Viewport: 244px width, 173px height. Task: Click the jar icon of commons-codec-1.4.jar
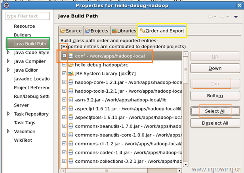[x=71, y=152]
